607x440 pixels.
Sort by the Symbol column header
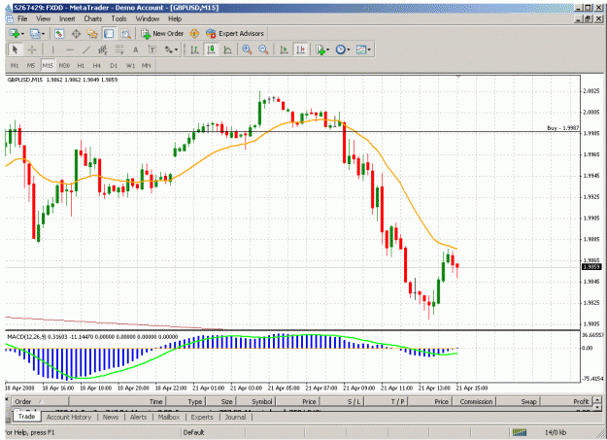coord(255,402)
